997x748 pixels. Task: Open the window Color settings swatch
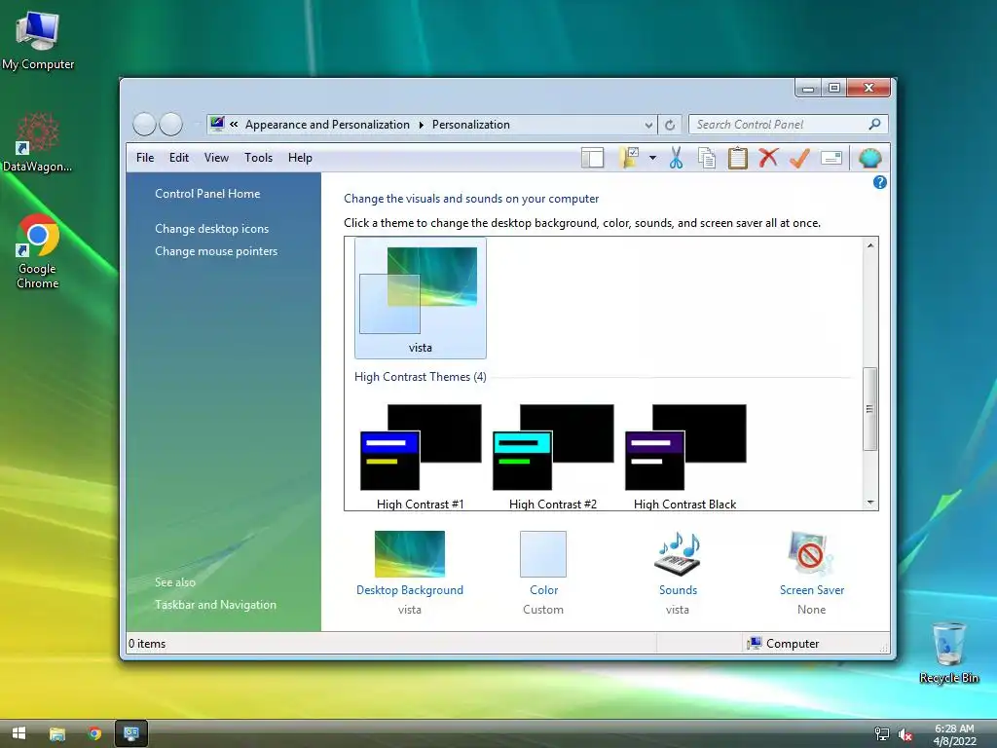point(543,554)
